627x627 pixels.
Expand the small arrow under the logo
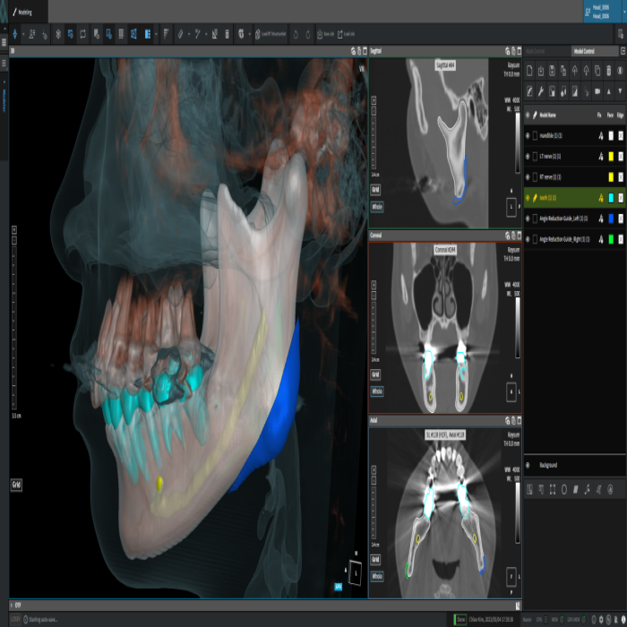[x=4, y=30]
